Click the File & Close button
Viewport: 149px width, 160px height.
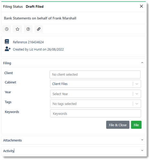[x=118, y=125]
